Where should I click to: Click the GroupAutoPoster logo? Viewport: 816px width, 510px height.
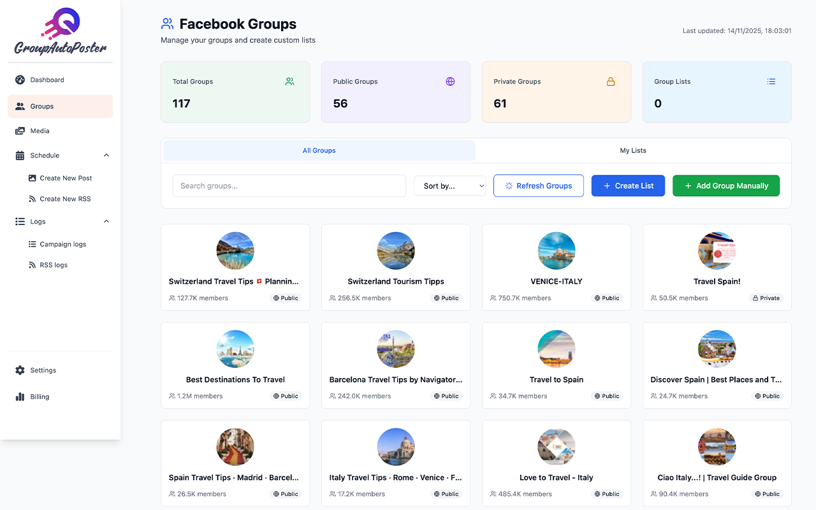point(60,32)
